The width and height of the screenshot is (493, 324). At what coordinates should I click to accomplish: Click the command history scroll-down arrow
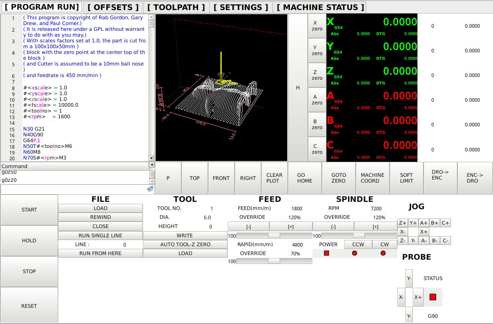pos(152,181)
